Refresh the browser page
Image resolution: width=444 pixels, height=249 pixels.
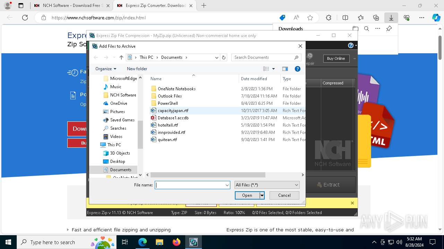(25, 18)
